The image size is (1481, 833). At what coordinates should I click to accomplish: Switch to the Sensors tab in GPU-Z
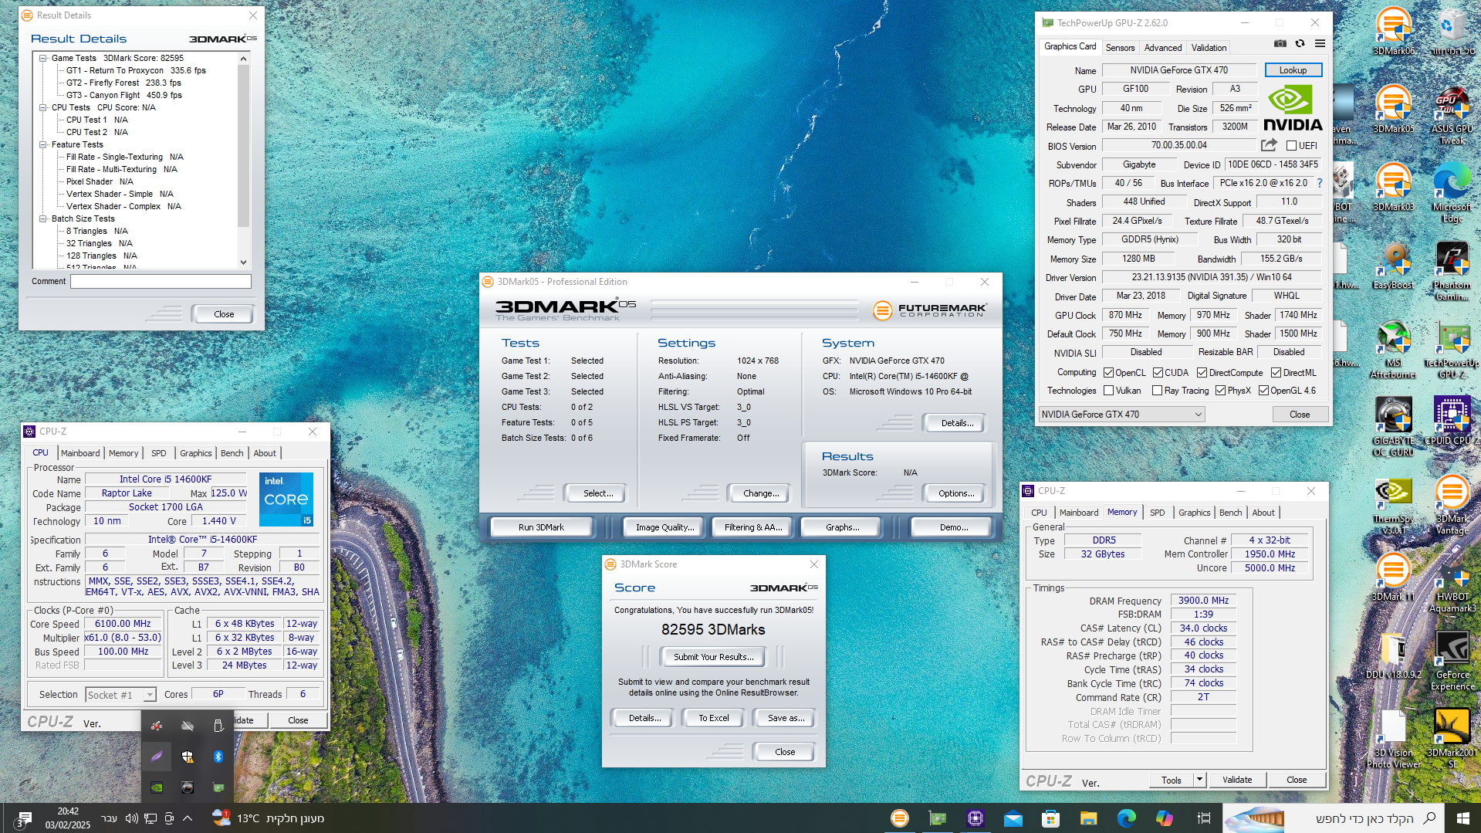[x=1120, y=48]
